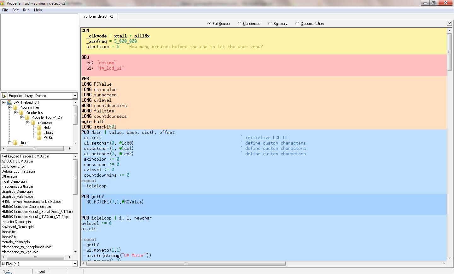Click the scroll down arrow of the code editor
This screenshot has height=274, width=454.
[x=450, y=258]
